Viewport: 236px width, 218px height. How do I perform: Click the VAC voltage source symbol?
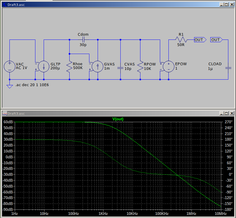(x=9, y=66)
